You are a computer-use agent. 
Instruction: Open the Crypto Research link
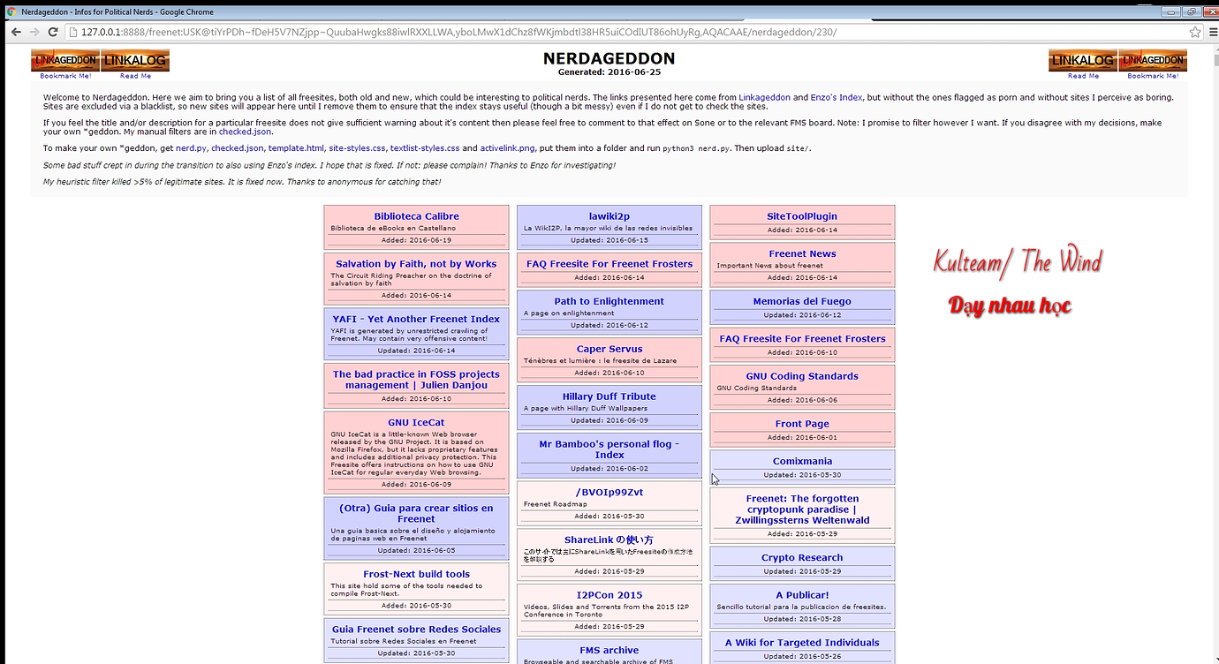802,558
